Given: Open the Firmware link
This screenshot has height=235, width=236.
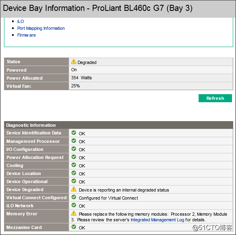Looking at the screenshot, I should [27, 35].
